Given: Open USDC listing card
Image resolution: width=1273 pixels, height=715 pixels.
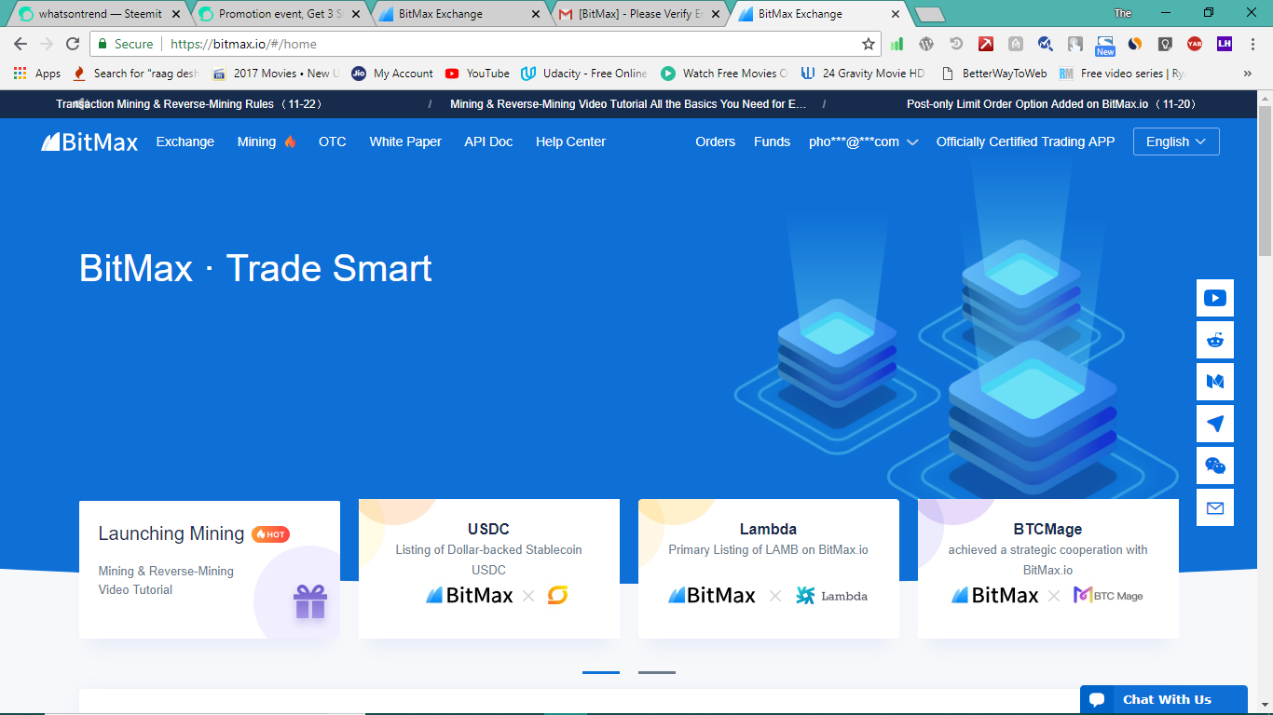Looking at the screenshot, I should 489,569.
